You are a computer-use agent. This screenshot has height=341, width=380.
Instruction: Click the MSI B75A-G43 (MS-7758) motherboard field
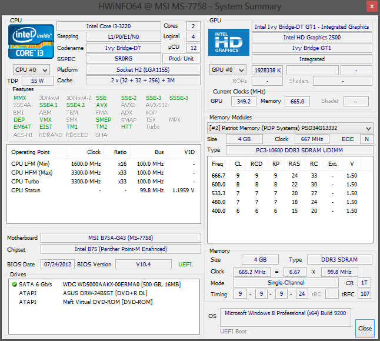pyautogui.click(x=121, y=238)
